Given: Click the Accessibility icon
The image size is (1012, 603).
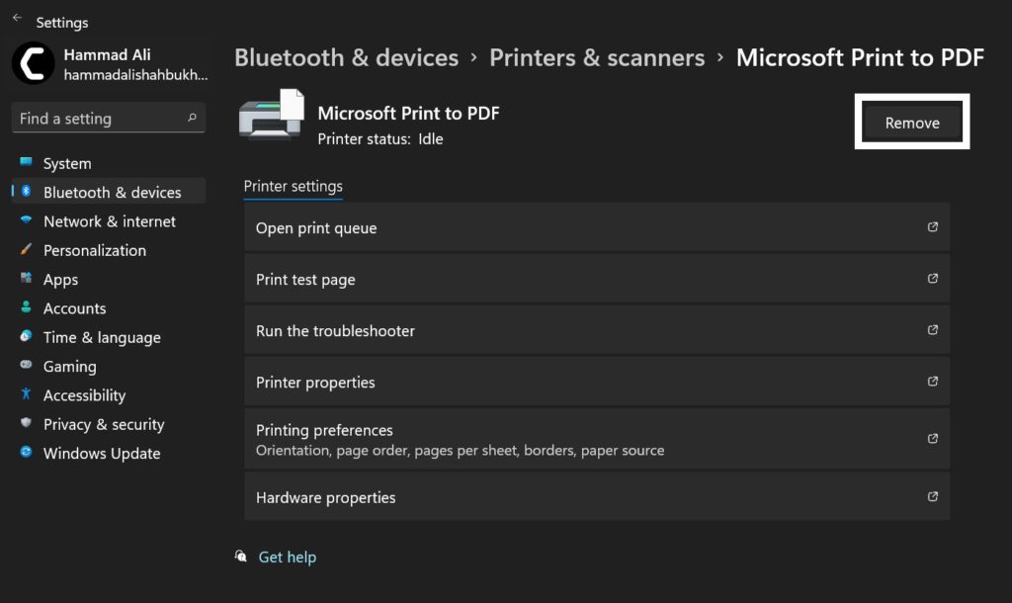Looking at the screenshot, I should (x=26, y=394).
